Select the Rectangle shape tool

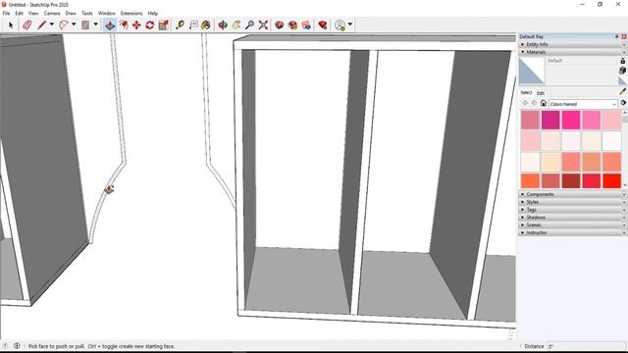pos(85,25)
